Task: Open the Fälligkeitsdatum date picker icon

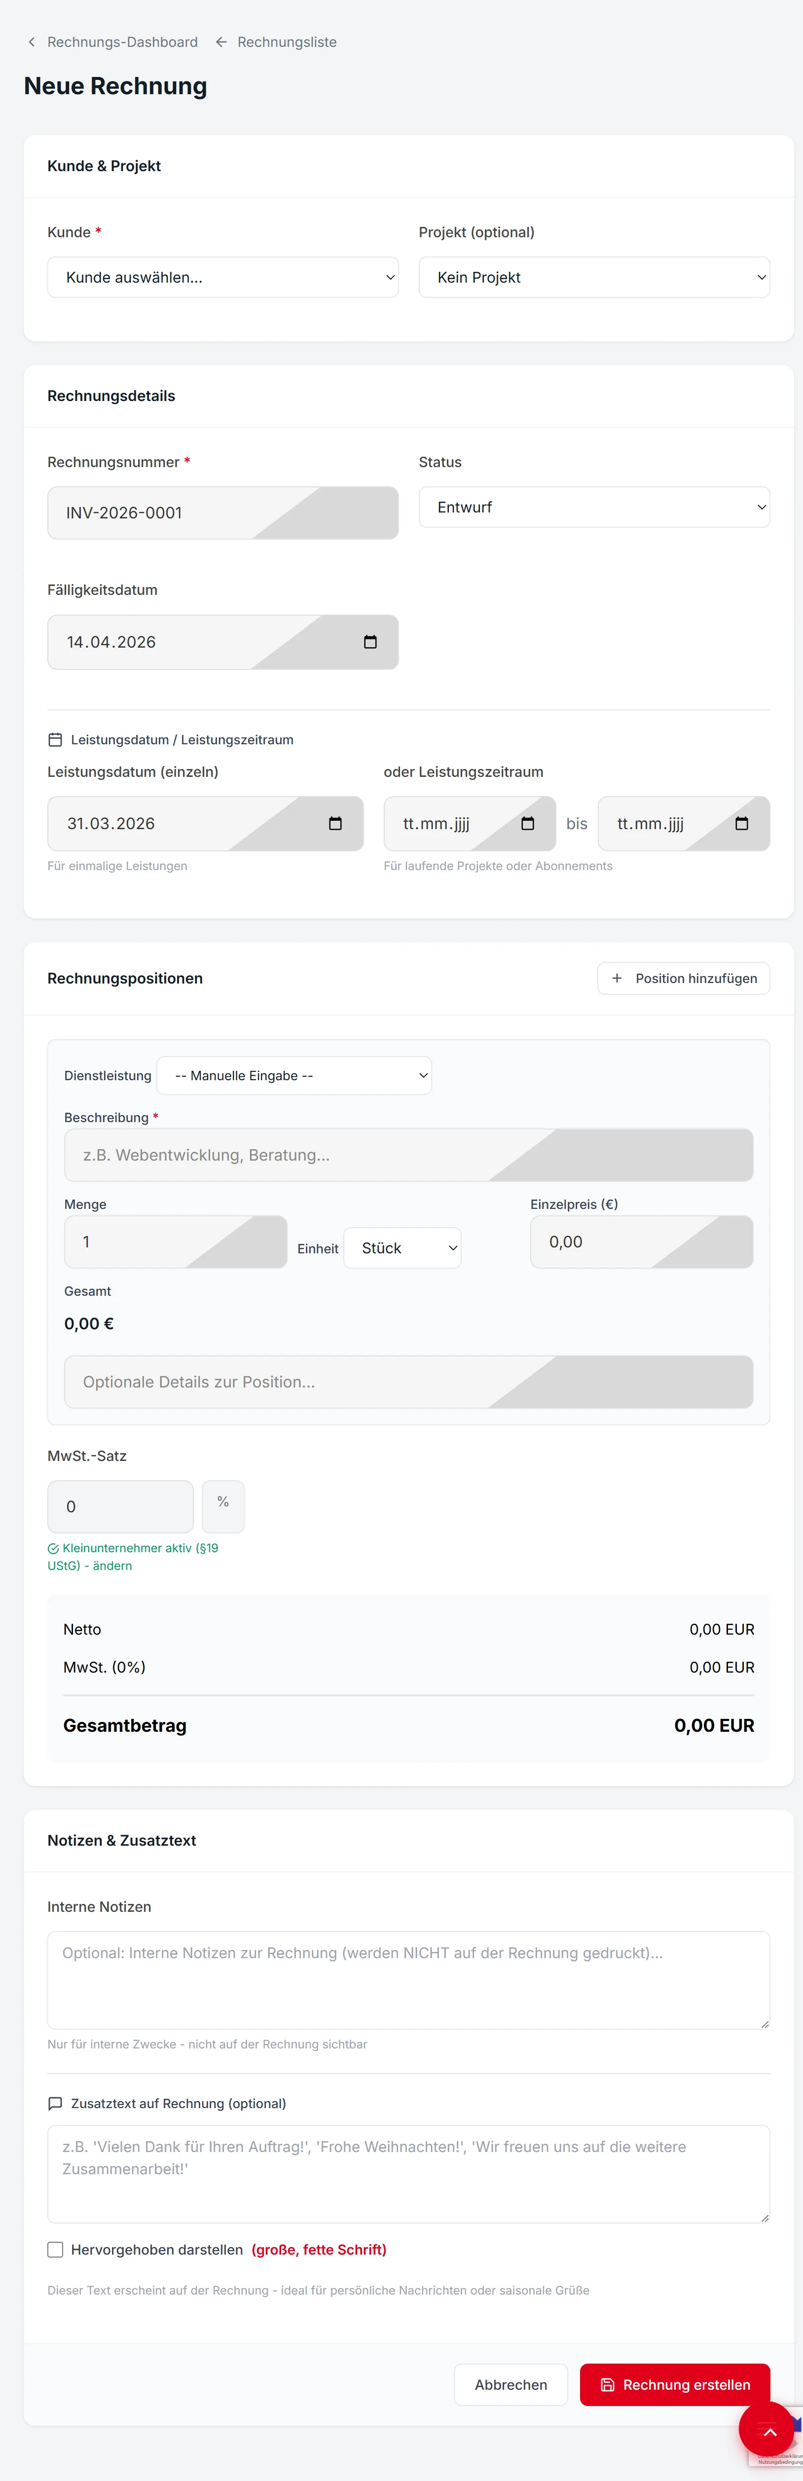Action: (x=371, y=641)
